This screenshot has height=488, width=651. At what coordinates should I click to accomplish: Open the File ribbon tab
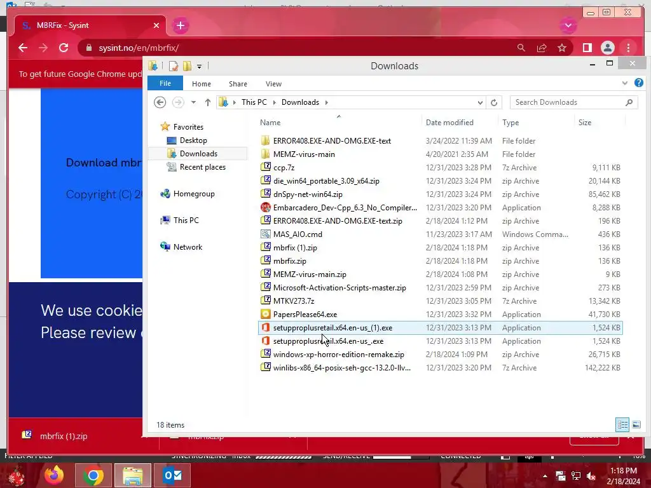coord(165,83)
